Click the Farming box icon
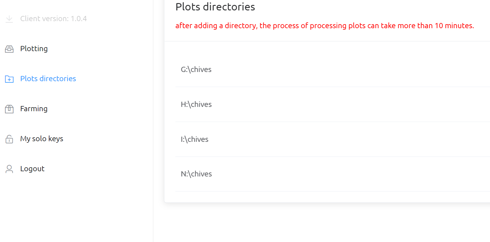The image size is (490, 242). [x=9, y=109]
